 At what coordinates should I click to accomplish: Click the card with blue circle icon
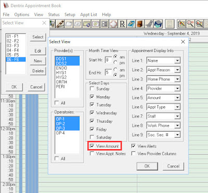tap(86, 24)
